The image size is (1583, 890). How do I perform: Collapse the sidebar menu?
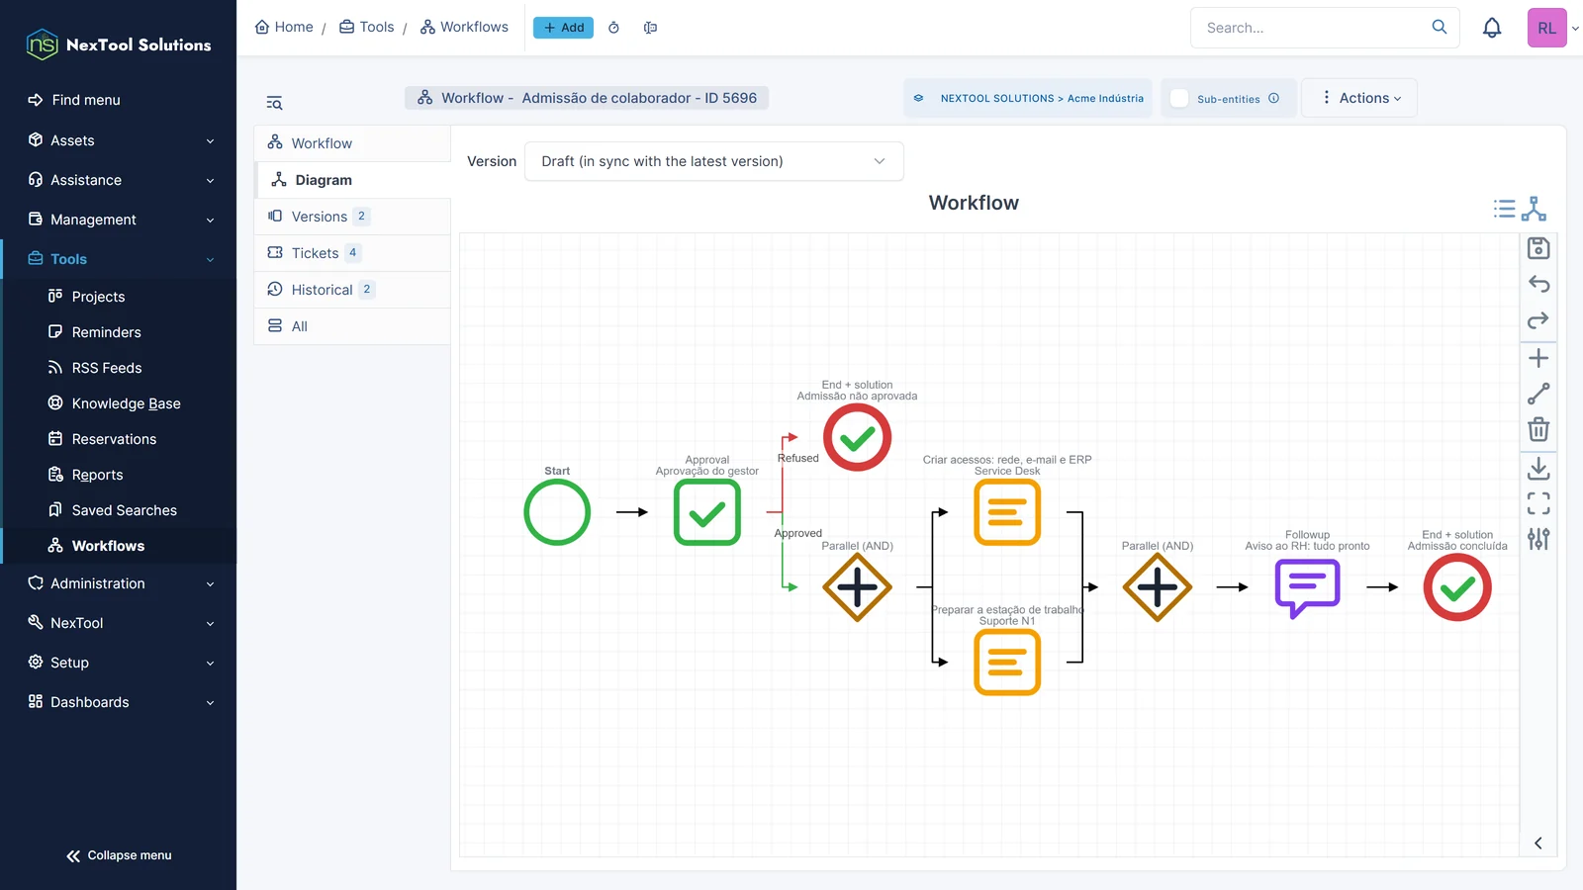coord(119,855)
